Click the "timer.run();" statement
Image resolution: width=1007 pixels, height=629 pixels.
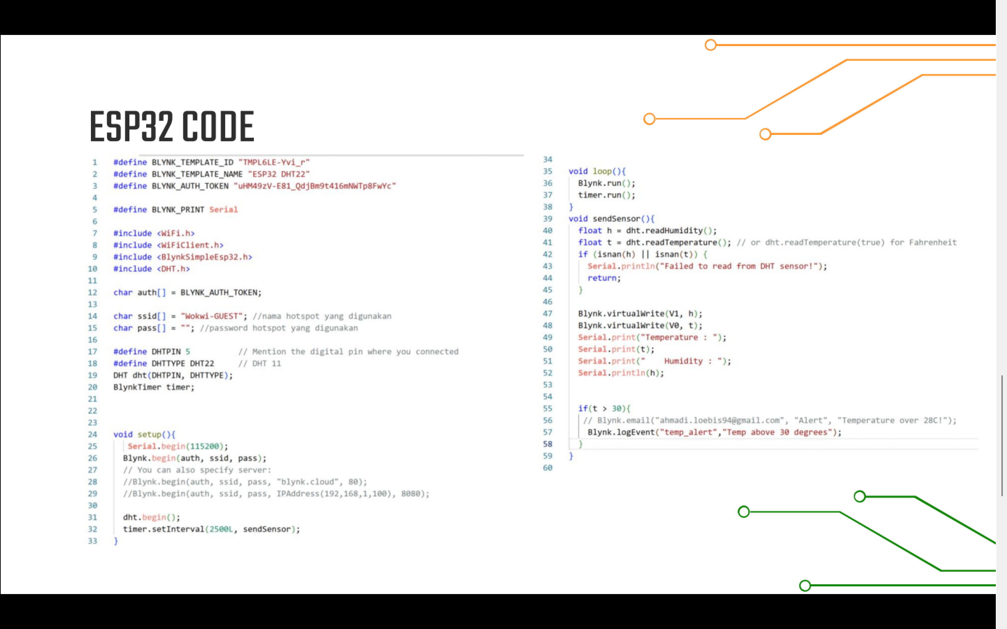point(607,195)
